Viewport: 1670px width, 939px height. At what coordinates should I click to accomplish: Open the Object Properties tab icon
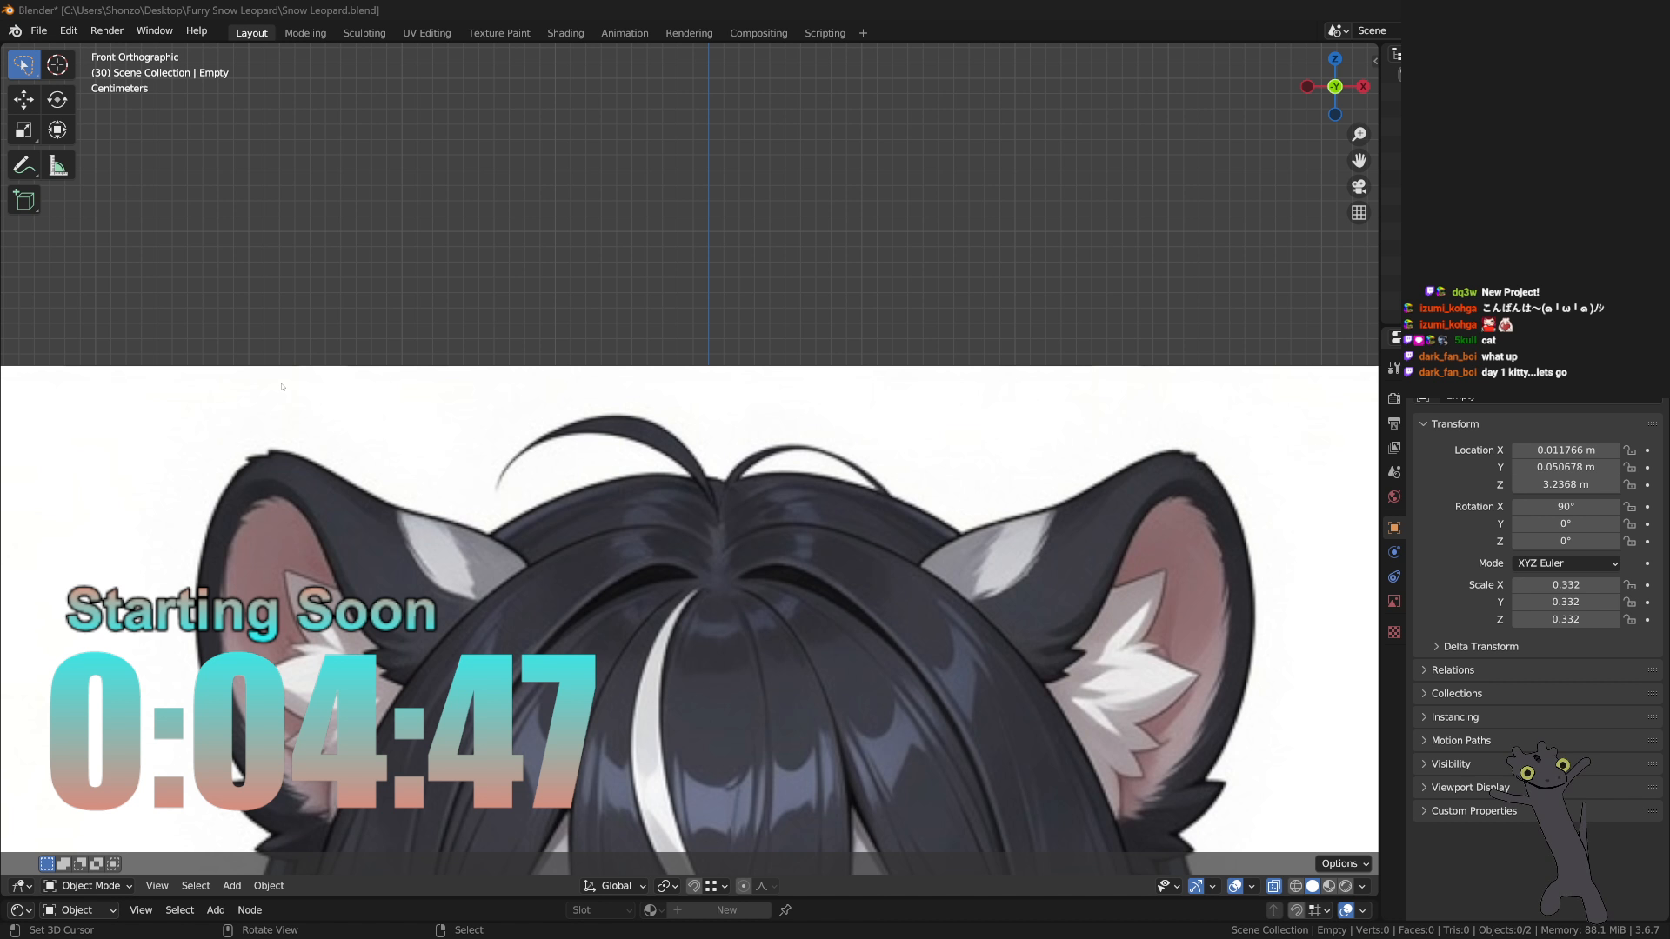coord(1394,528)
